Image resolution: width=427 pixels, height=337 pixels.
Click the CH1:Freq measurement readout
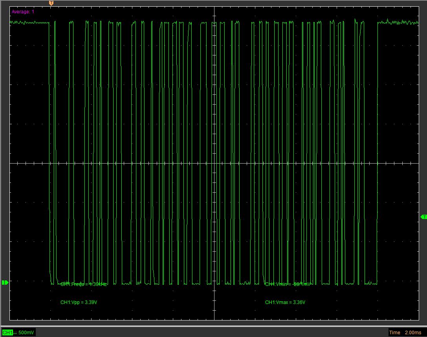coord(84,284)
